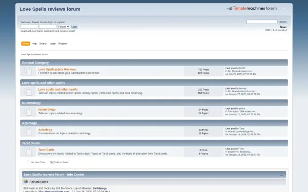Focus the password input field
This screenshot has height=192, width=308.
(48, 27)
